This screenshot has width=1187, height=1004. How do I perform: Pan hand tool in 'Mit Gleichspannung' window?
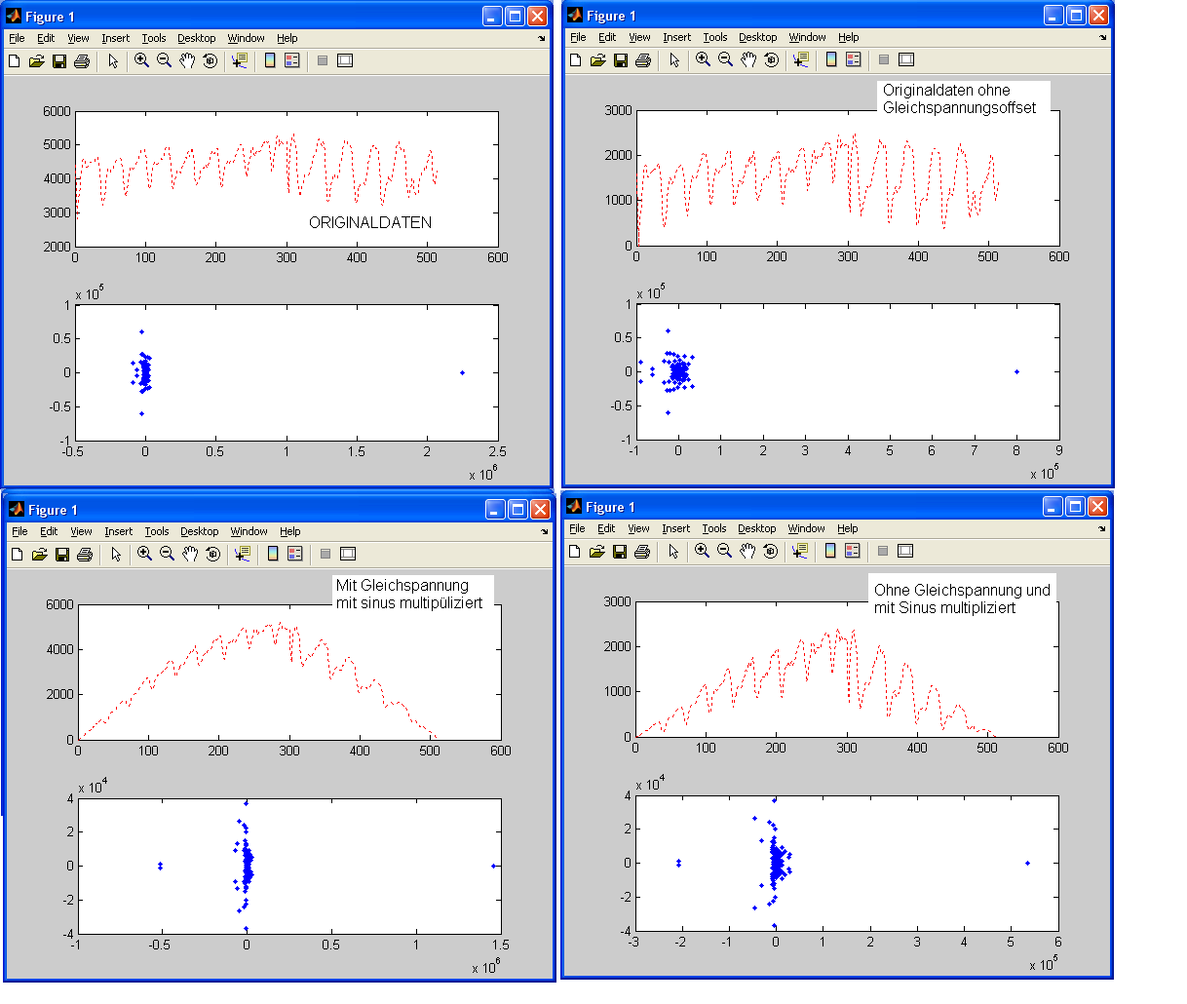pos(190,554)
